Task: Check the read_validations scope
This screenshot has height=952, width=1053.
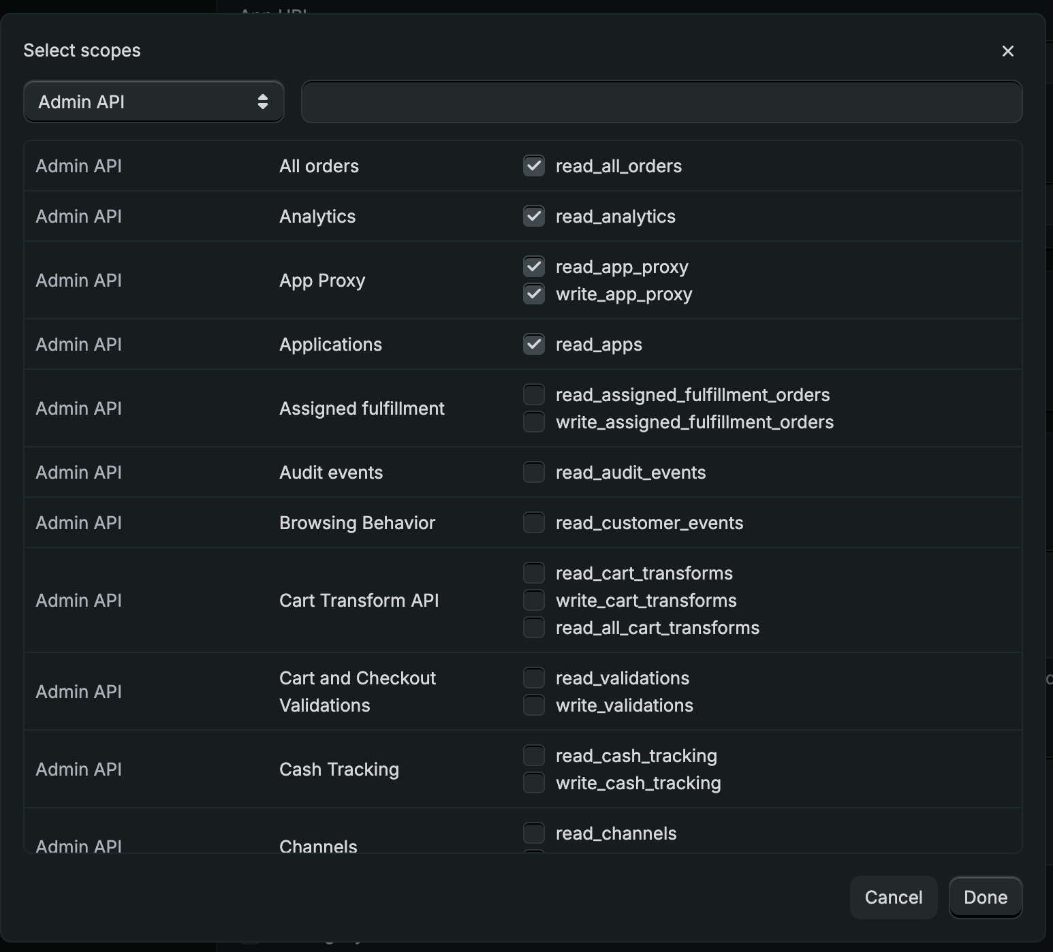Action: (x=534, y=678)
